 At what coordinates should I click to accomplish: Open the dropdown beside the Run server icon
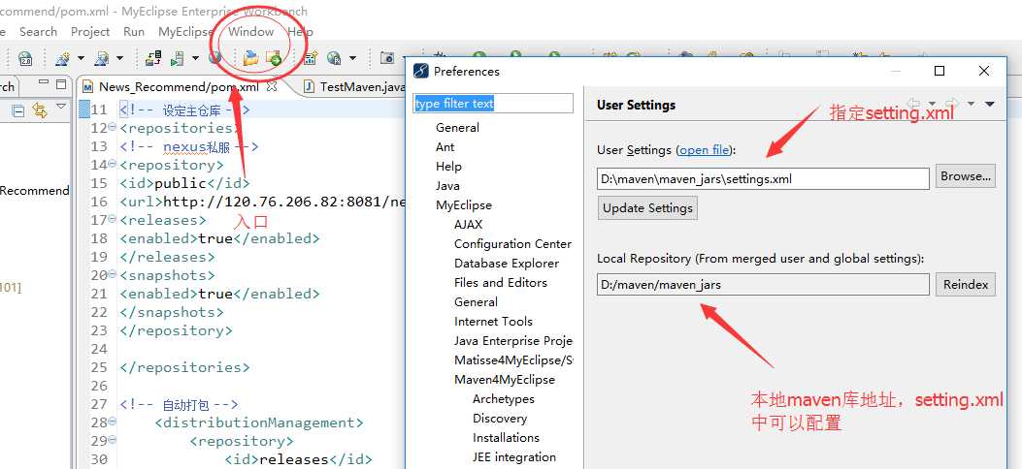tap(195, 58)
